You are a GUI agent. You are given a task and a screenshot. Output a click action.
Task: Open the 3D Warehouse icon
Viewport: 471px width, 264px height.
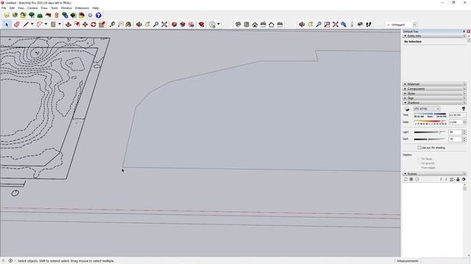point(174,24)
